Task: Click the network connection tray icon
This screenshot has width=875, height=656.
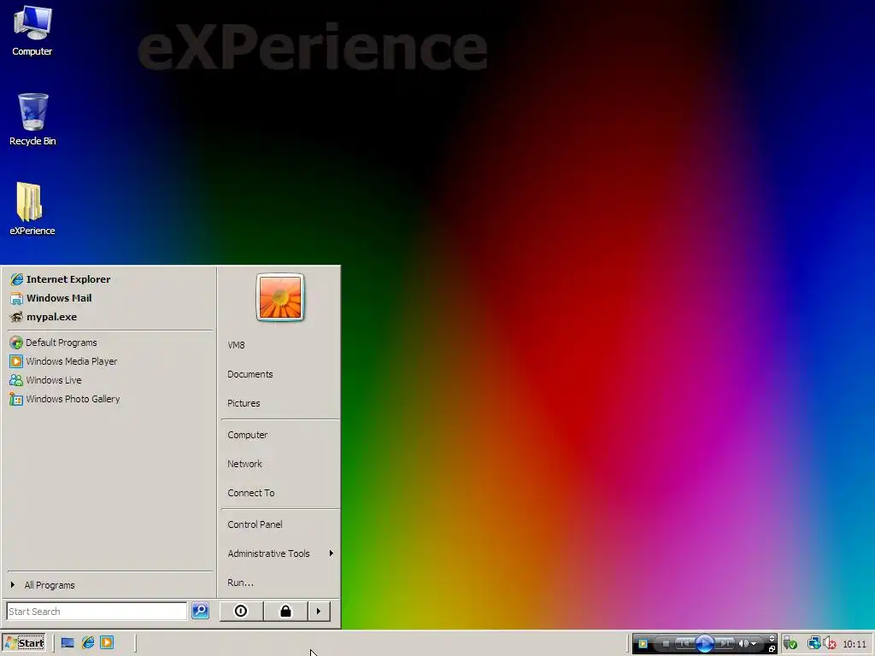Action: [x=814, y=644]
